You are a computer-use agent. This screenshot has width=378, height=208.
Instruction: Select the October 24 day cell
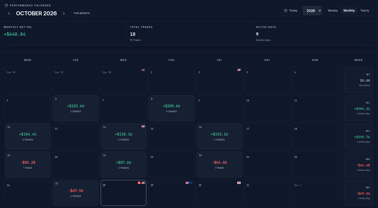[267, 165]
